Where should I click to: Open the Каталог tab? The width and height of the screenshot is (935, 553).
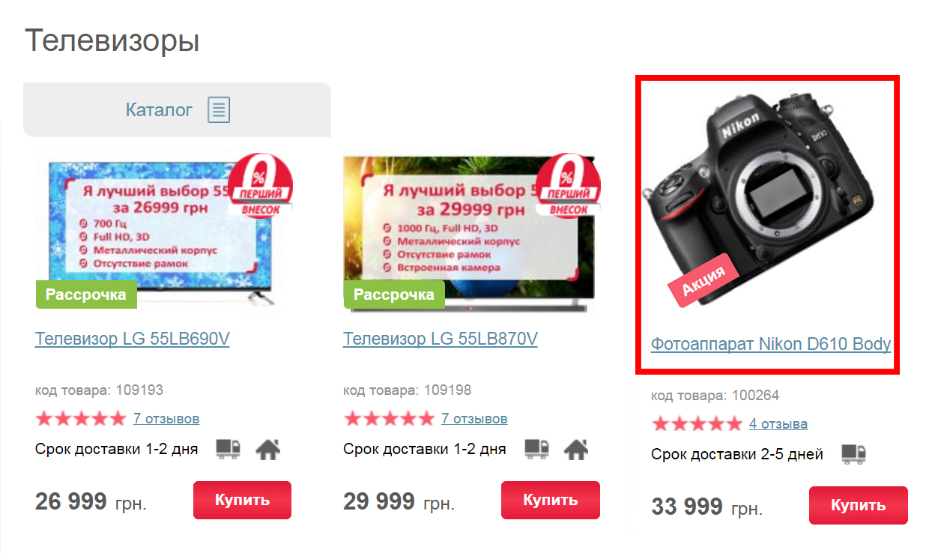pos(177,110)
